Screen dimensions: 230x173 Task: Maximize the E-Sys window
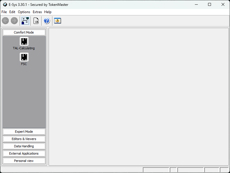coord(210,5)
